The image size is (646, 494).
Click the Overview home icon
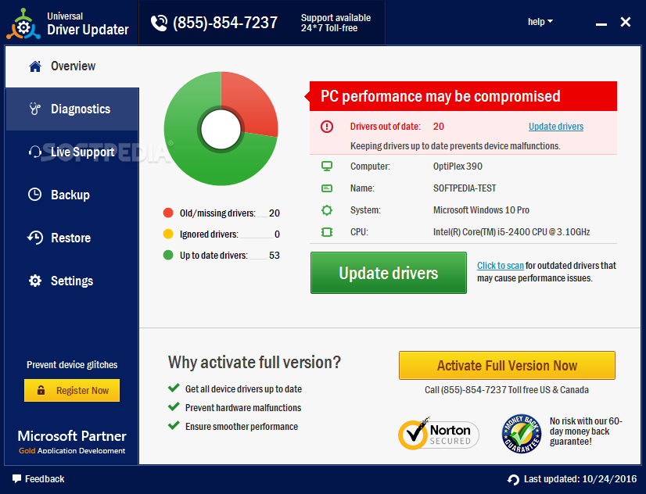35,66
